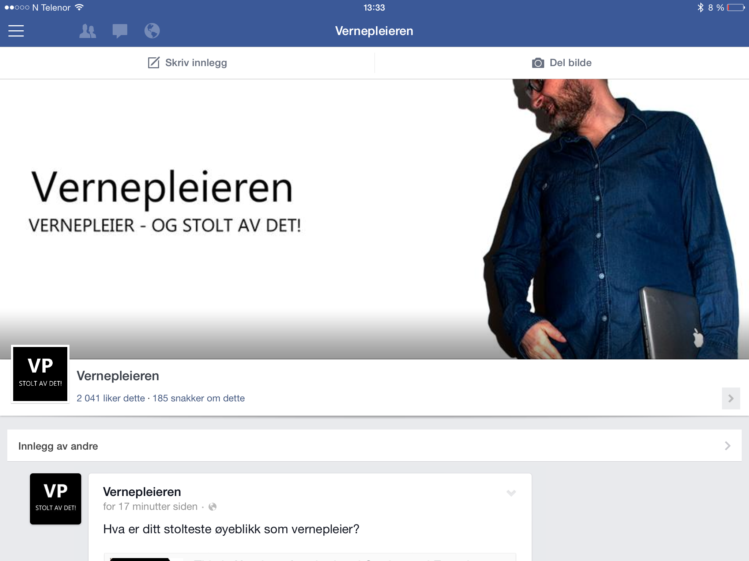The height and width of the screenshot is (561, 749).
Task: Open post options dropdown arrow
Action: tap(511, 493)
